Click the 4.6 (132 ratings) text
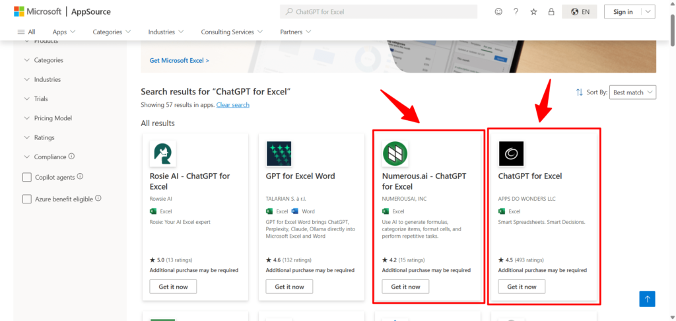The image size is (676, 321). (288, 260)
